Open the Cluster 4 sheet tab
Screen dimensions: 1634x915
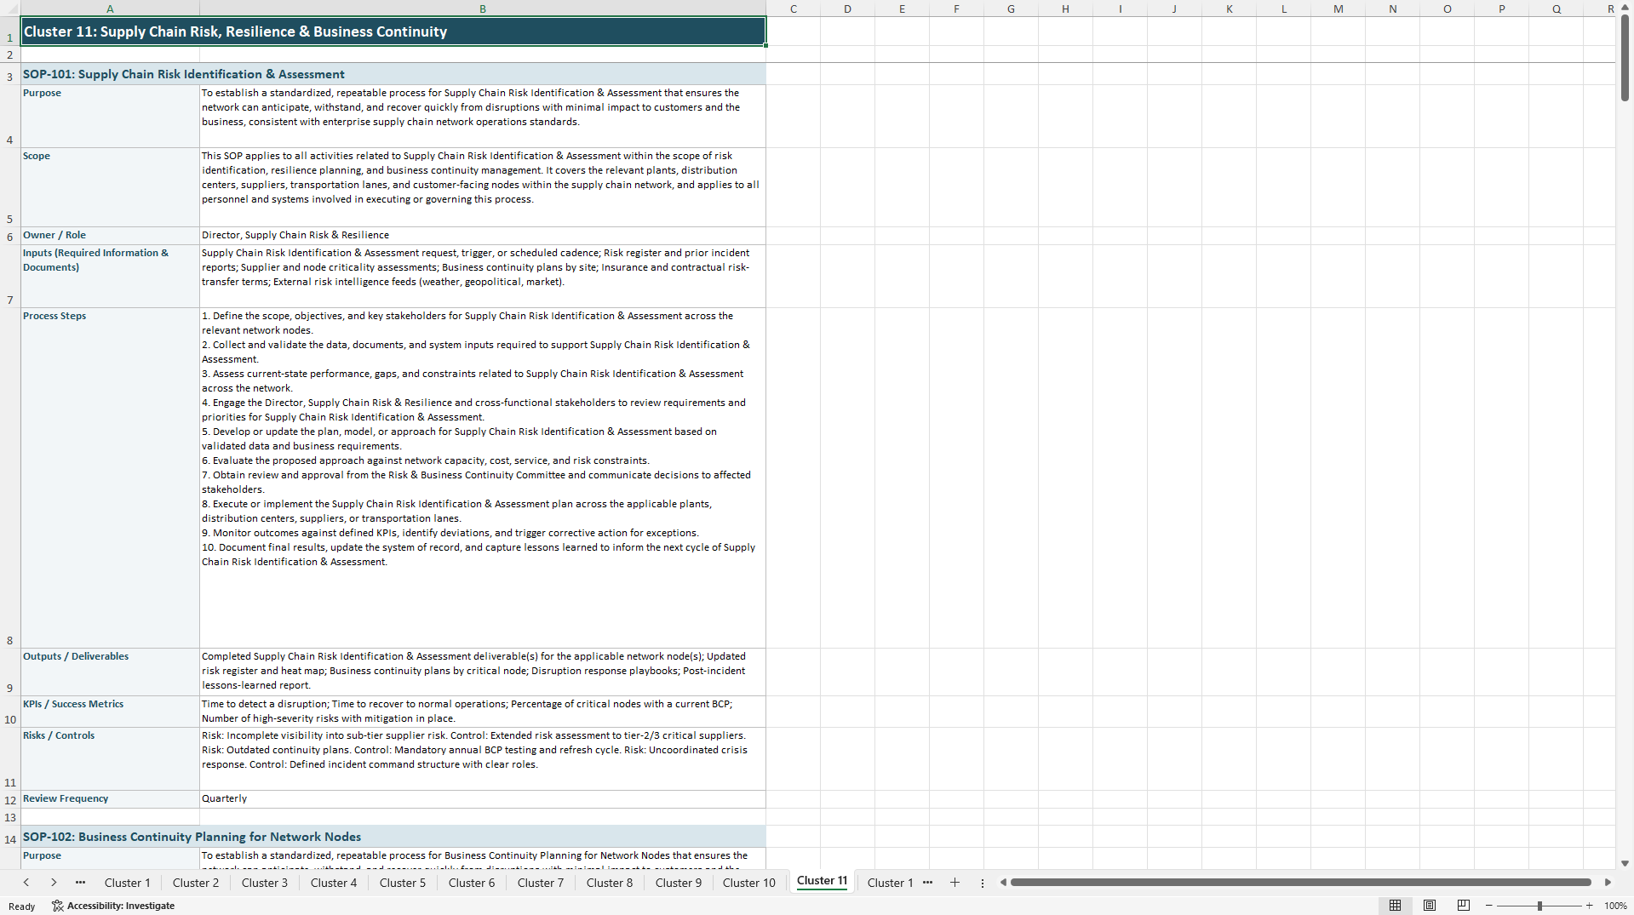click(x=334, y=883)
